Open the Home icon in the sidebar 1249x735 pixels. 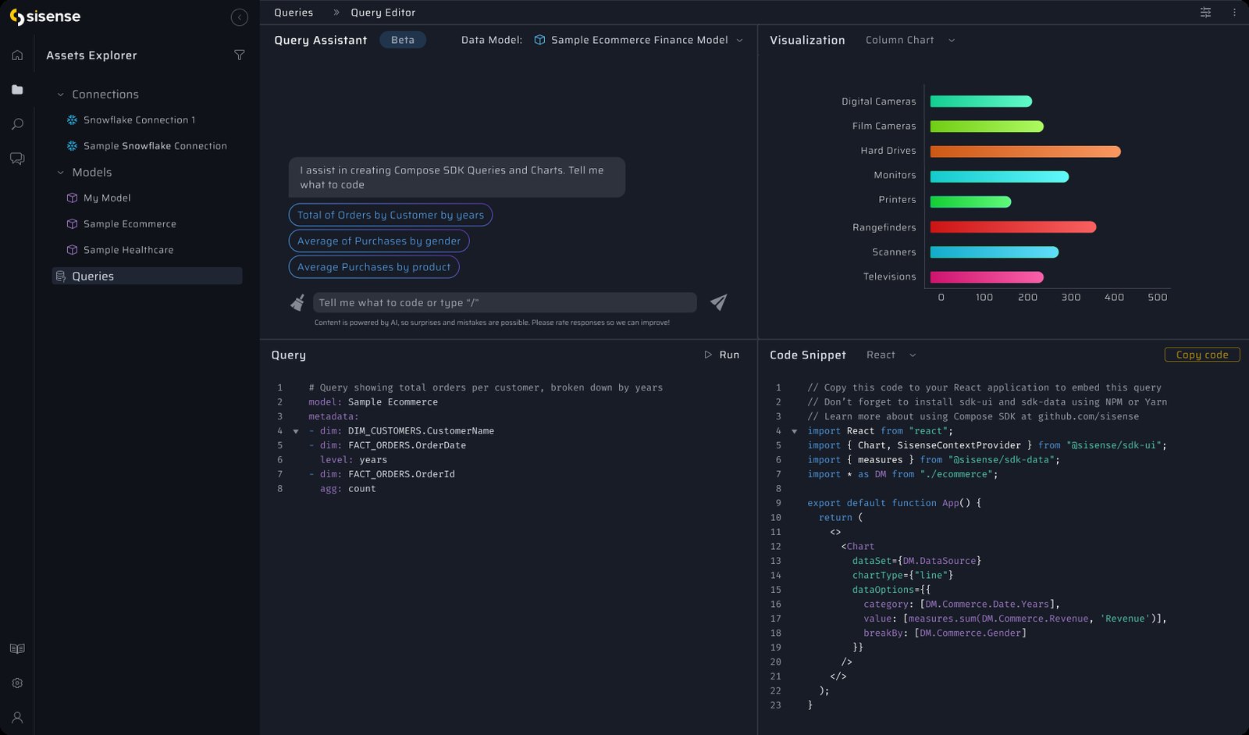click(17, 55)
